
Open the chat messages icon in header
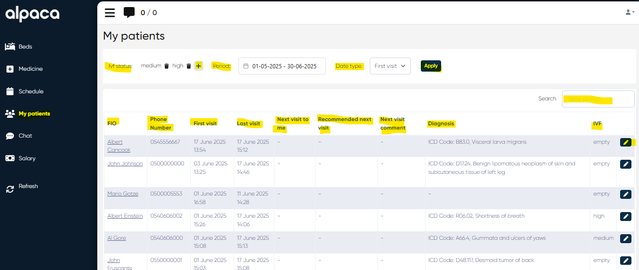[129, 13]
